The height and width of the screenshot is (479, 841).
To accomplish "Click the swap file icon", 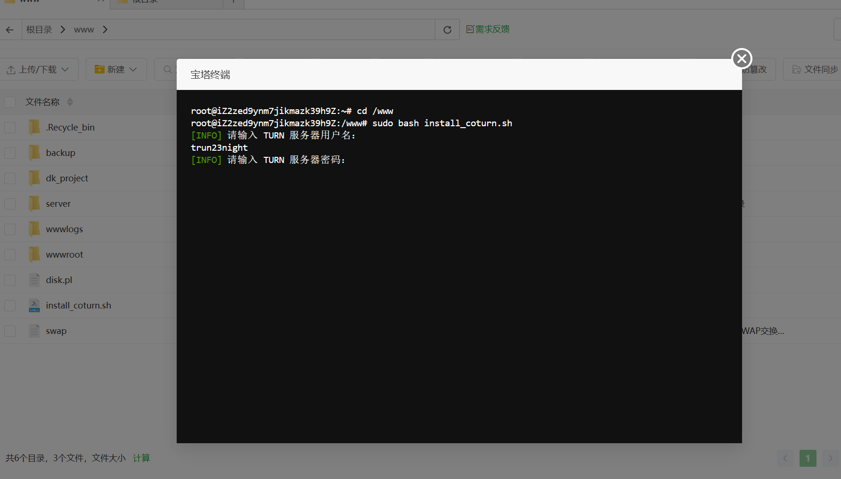I will point(34,331).
